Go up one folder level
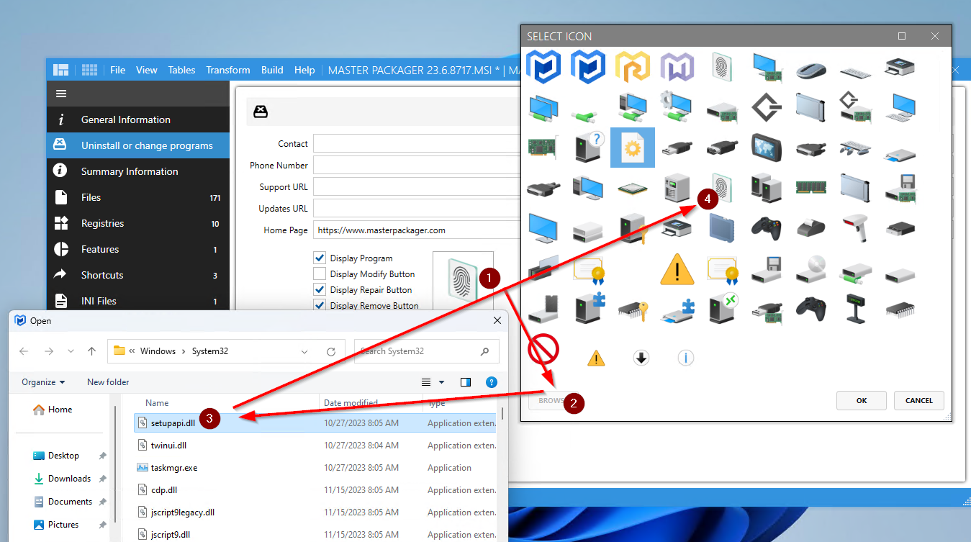The width and height of the screenshot is (971, 542). pos(91,351)
